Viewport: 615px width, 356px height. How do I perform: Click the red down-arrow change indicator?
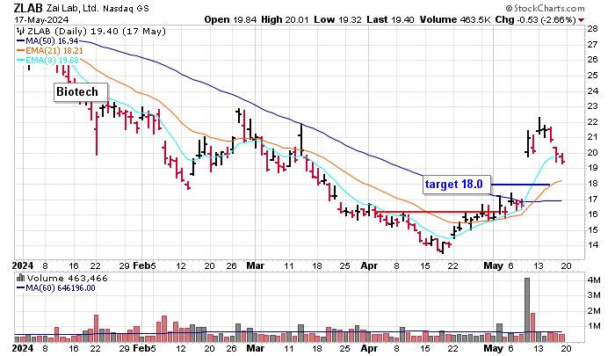581,20
